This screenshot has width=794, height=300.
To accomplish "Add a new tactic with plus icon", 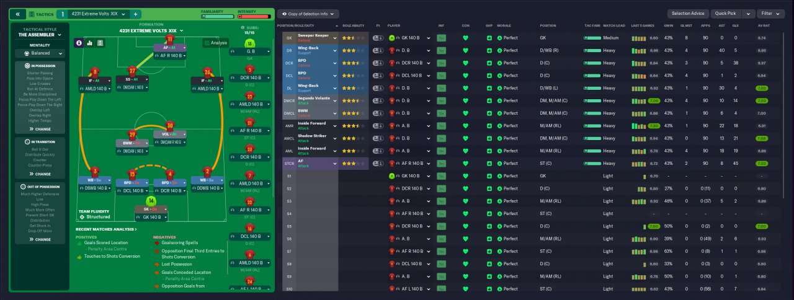I will [x=136, y=14].
